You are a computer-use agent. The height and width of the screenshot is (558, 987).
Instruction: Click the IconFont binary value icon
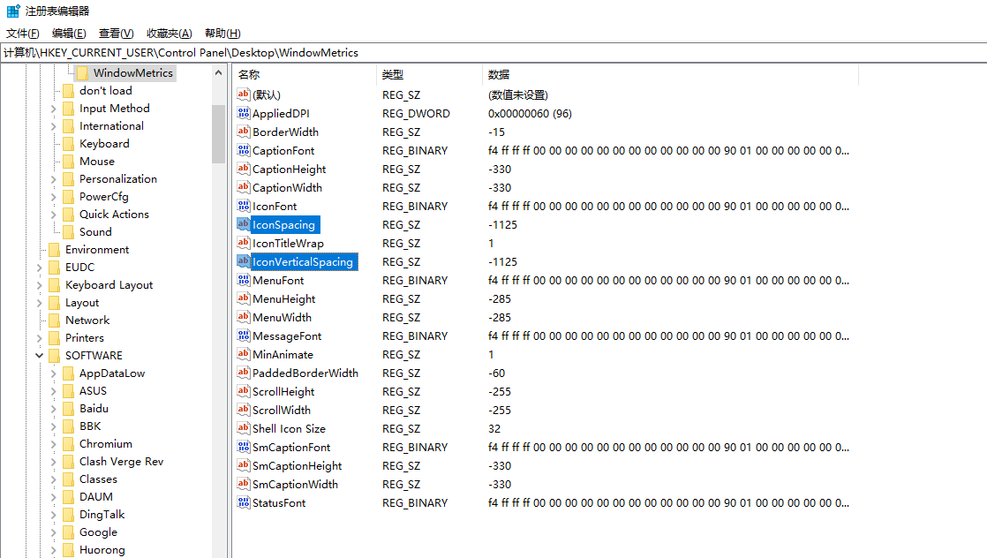(244, 206)
